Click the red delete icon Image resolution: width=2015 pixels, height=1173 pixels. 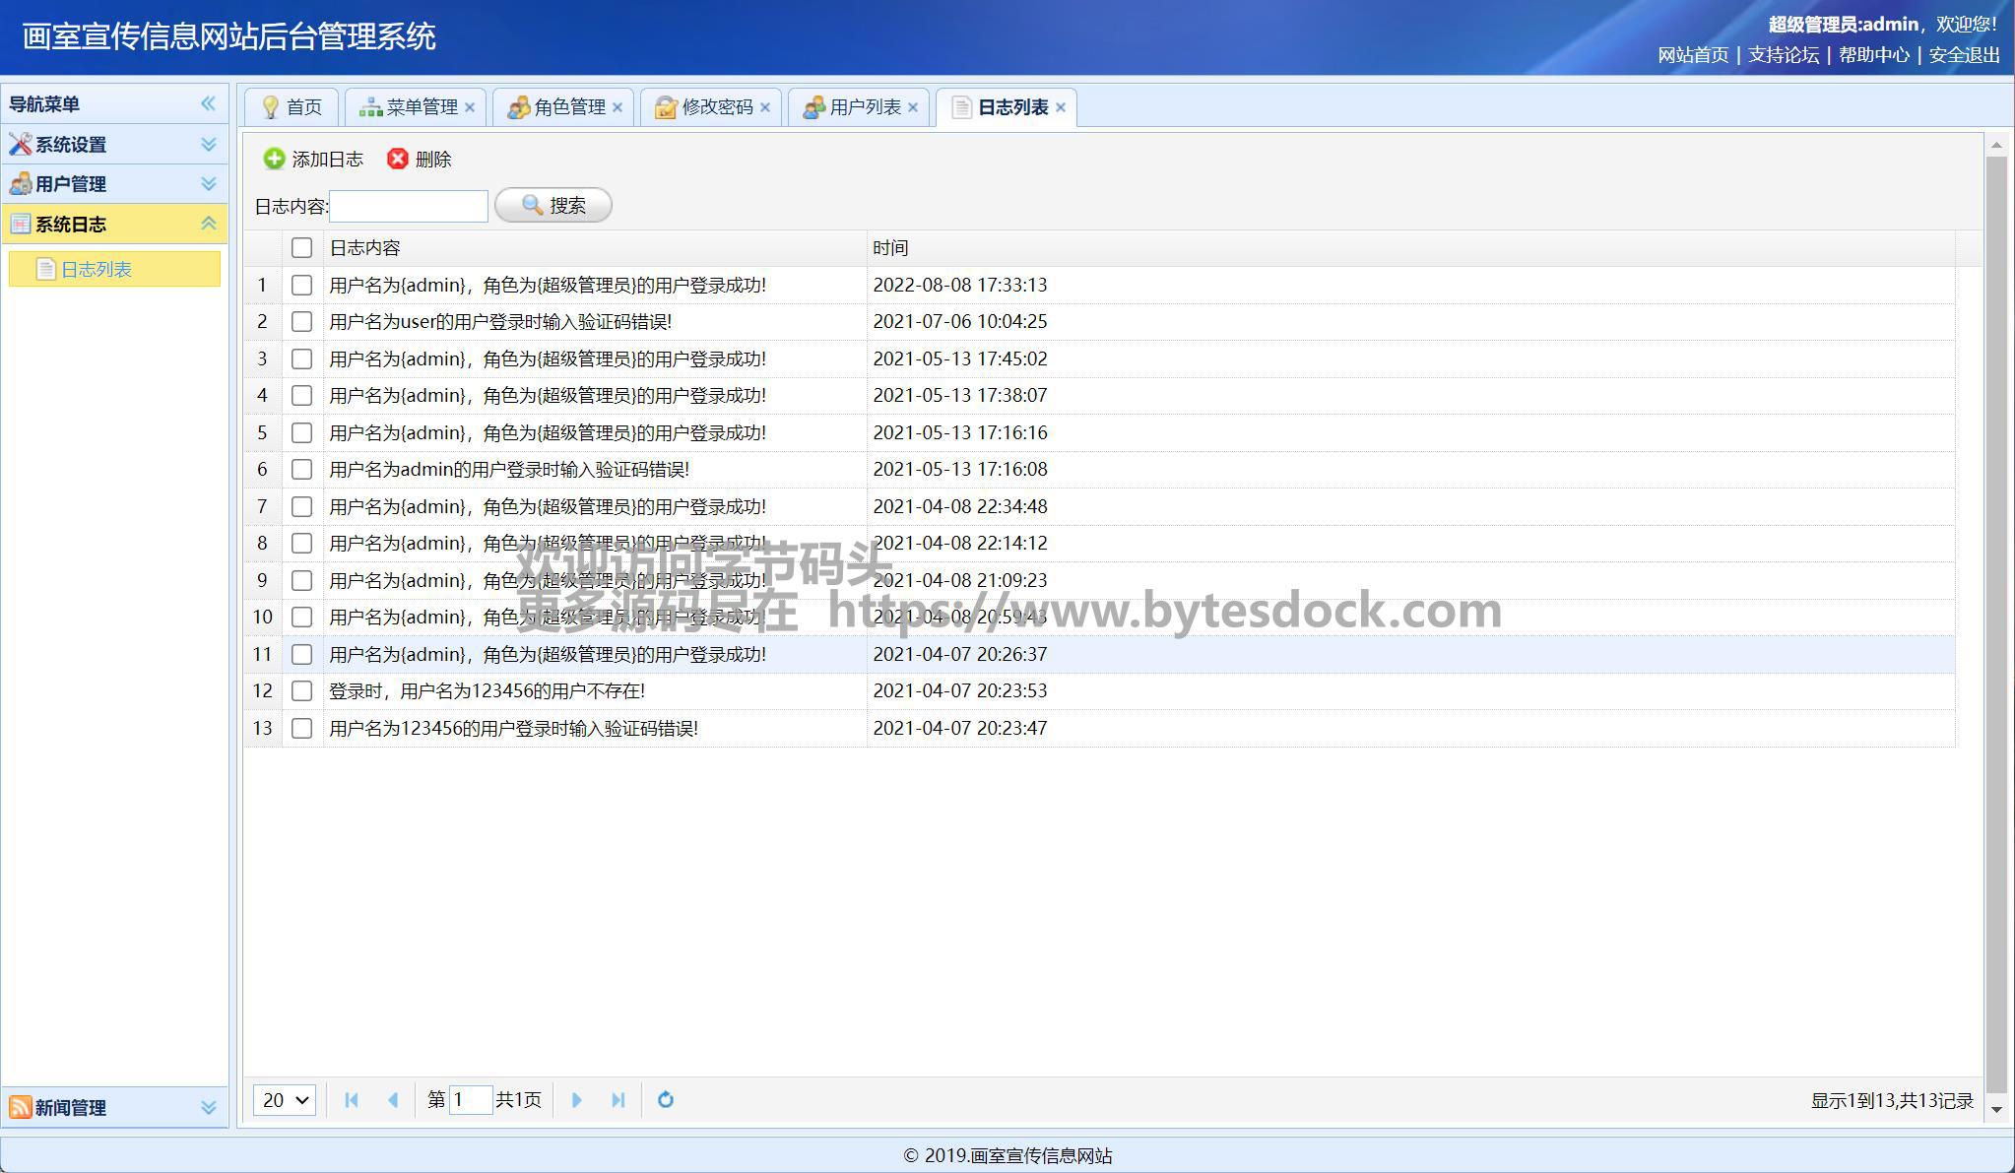click(x=397, y=159)
